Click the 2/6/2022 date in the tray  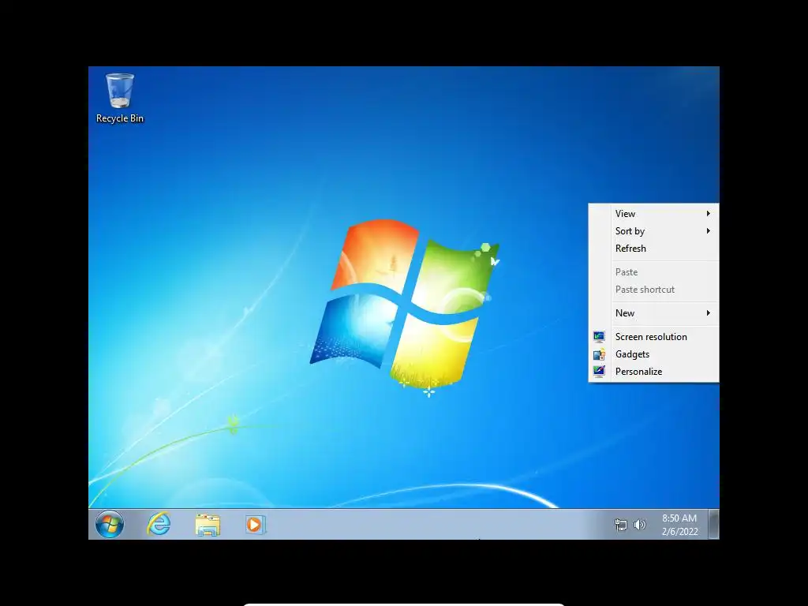(x=679, y=532)
